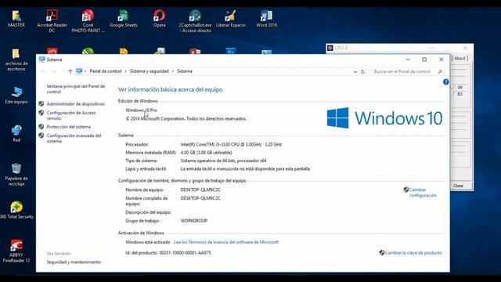Launch Acrobat Reader DC from desktop
501x282 pixels.
click(x=52, y=21)
